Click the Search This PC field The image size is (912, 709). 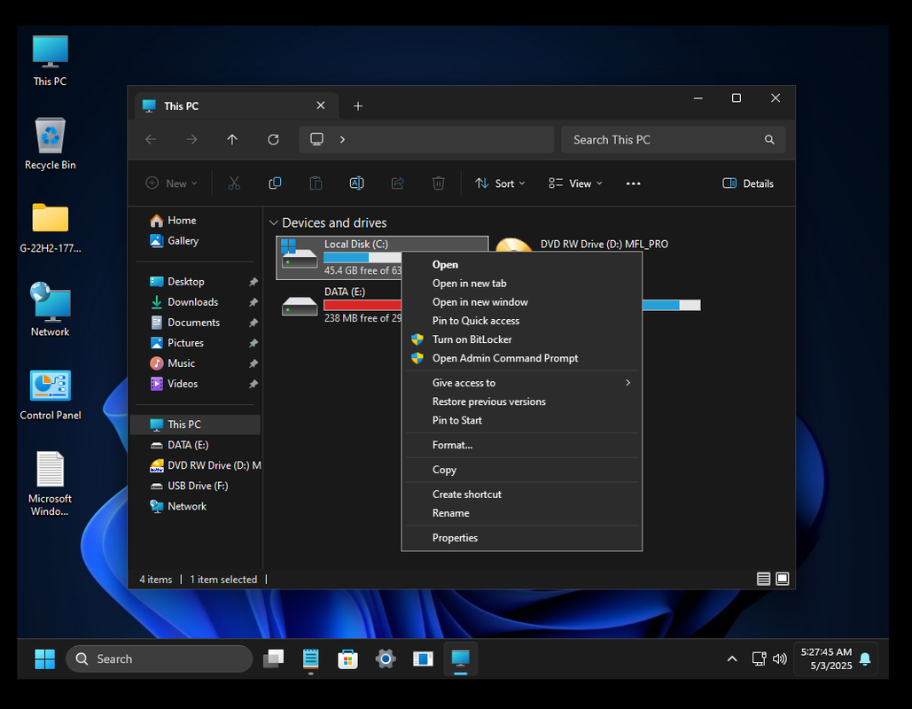(673, 140)
